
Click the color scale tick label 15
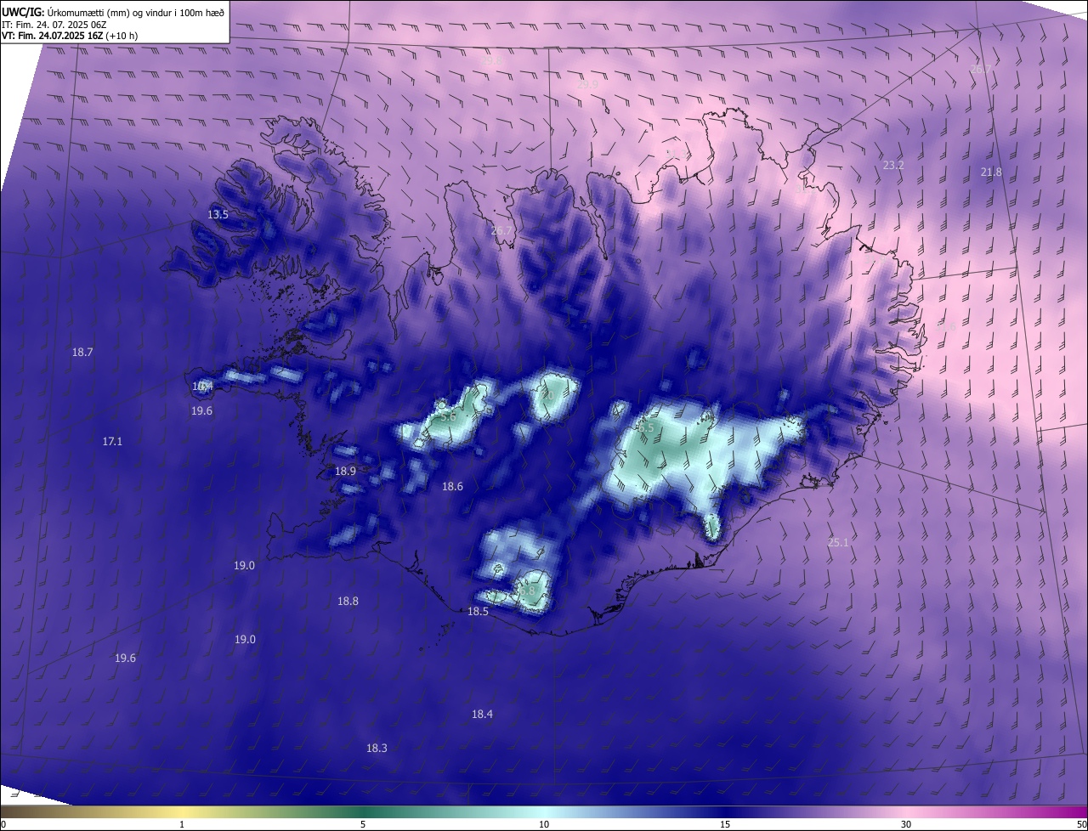click(725, 824)
